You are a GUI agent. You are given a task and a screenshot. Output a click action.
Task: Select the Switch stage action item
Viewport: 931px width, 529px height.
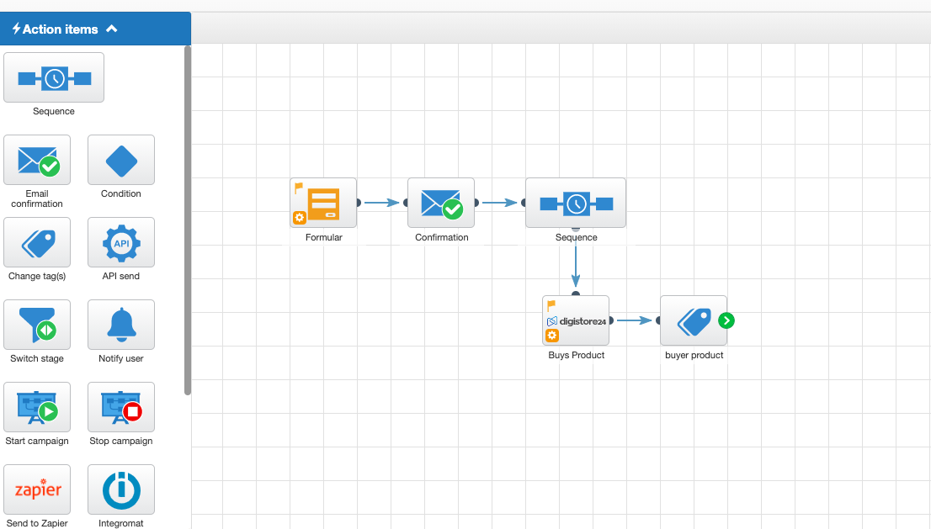coord(37,325)
